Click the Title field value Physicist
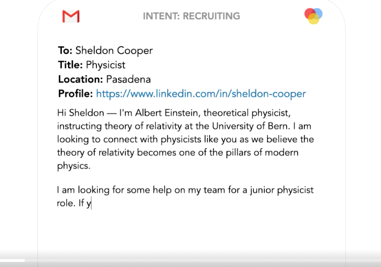Viewport: 381px width, 267px height. click(105, 65)
